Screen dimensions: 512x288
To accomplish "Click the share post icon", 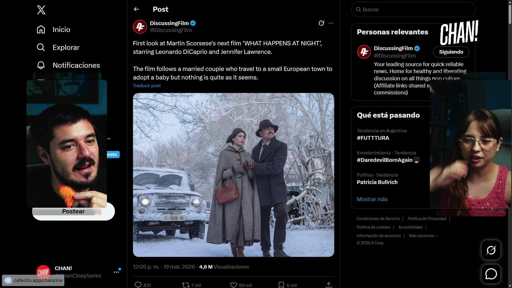I will click(x=329, y=285).
